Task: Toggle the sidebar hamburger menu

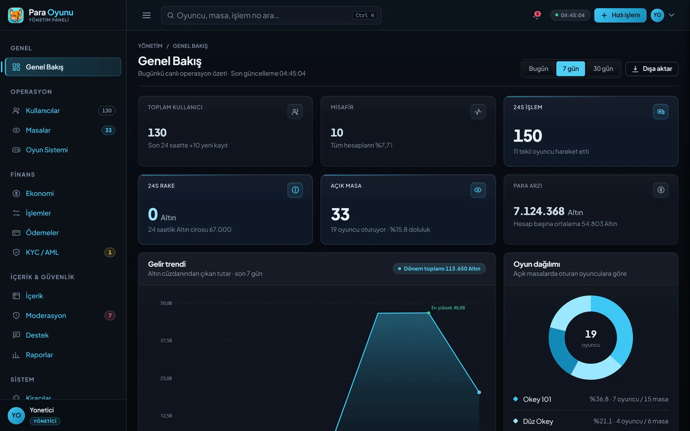Action: point(147,15)
